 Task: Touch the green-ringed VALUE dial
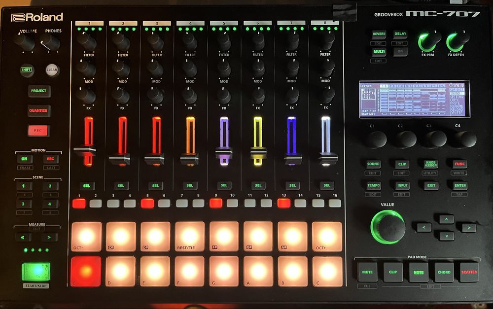(x=388, y=227)
